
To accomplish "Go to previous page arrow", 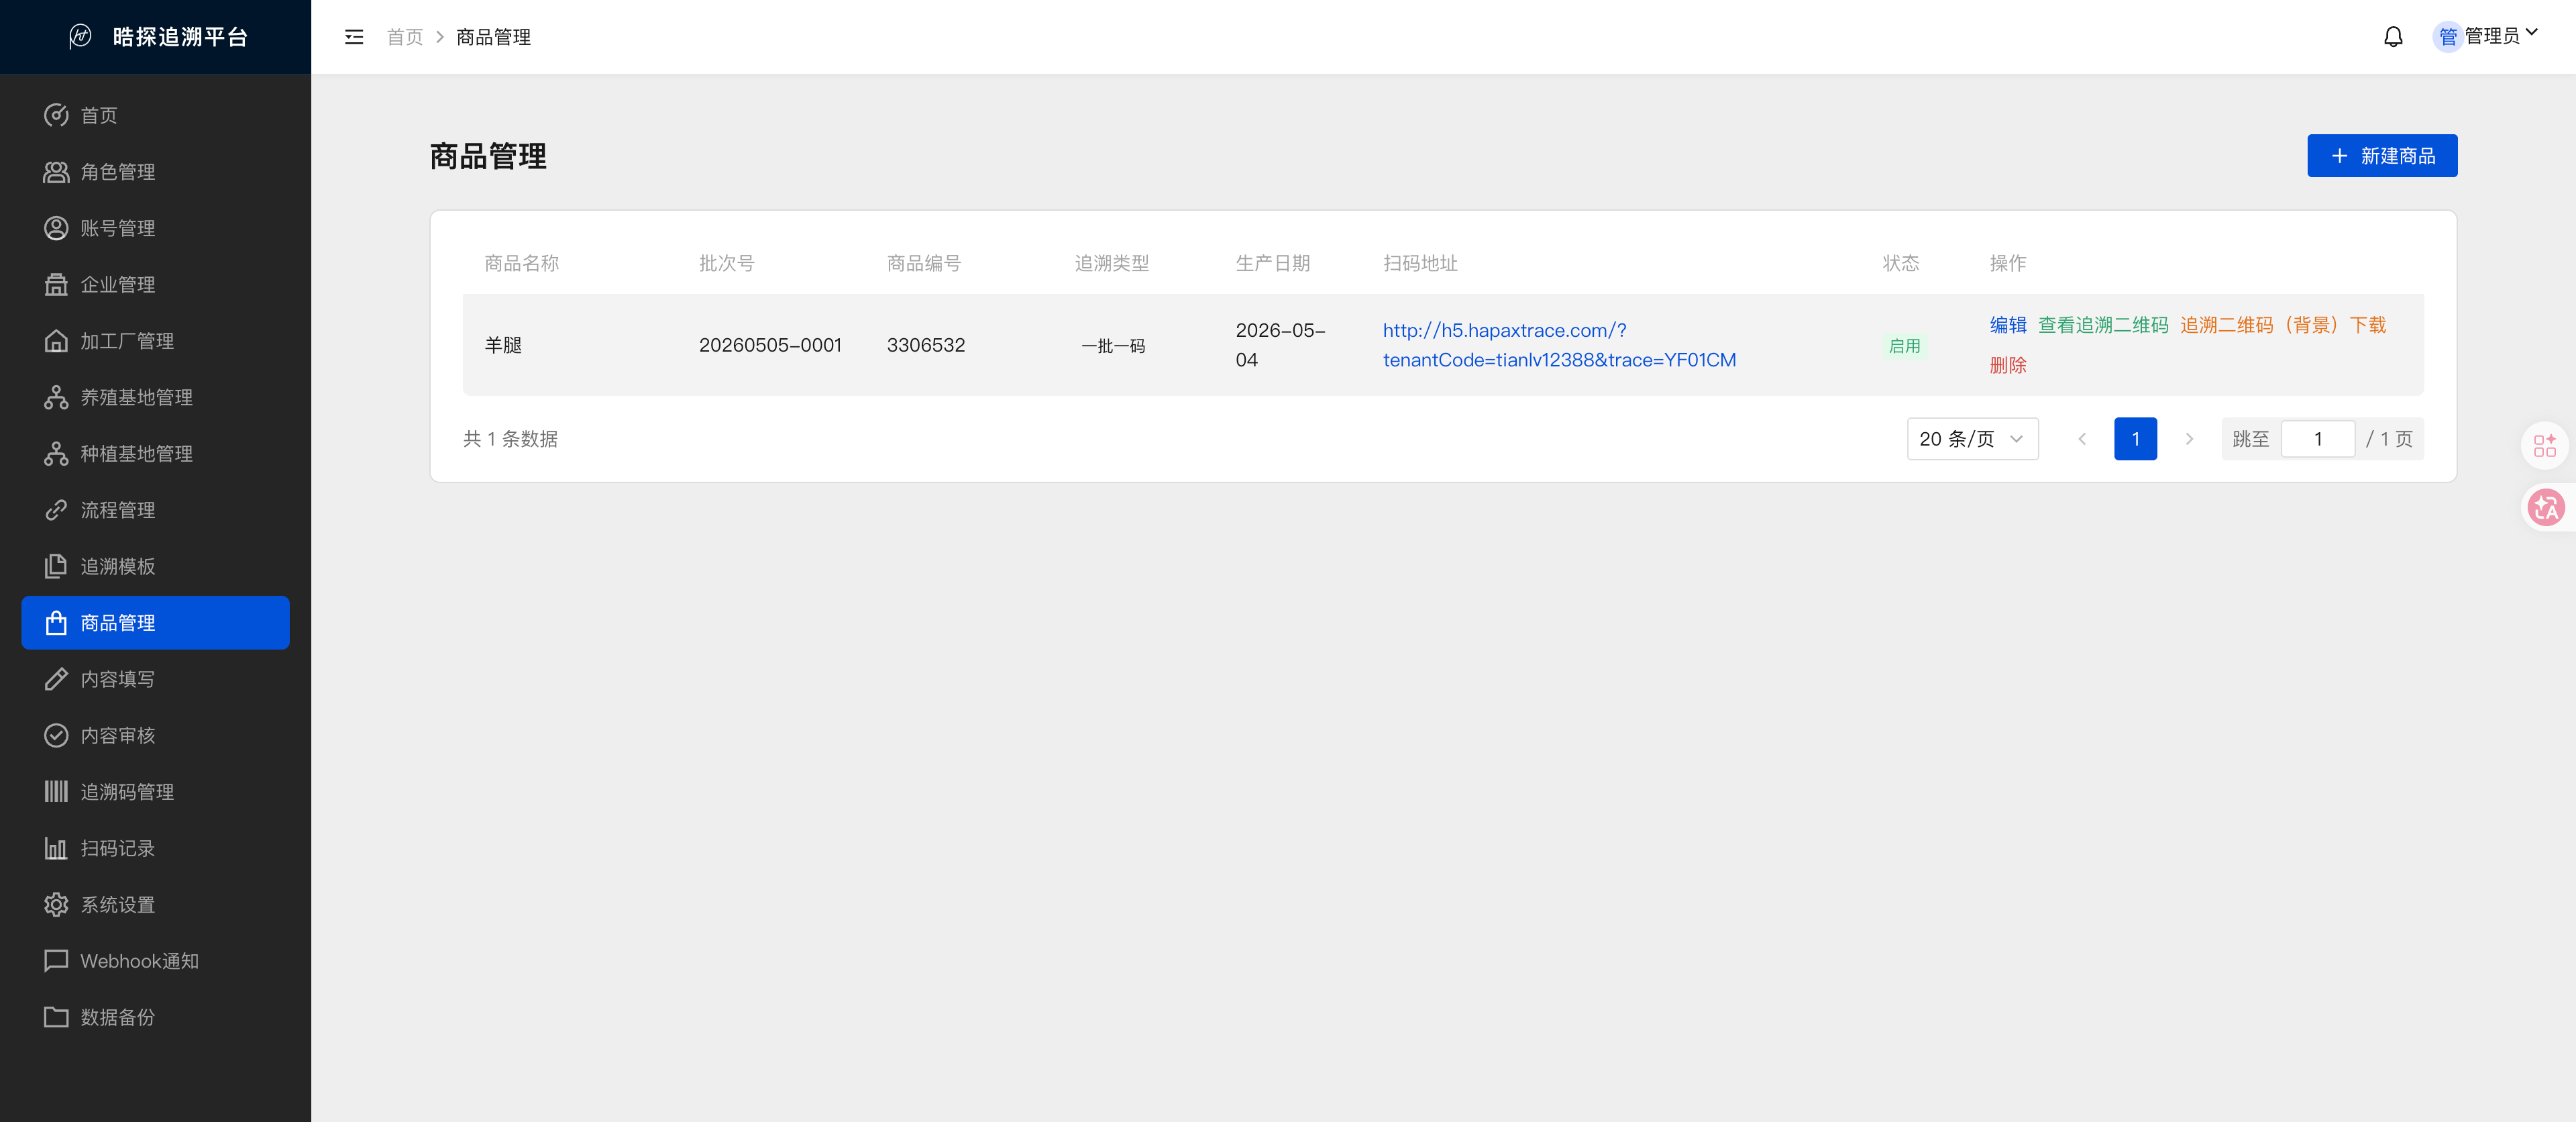I will 2082,439.
